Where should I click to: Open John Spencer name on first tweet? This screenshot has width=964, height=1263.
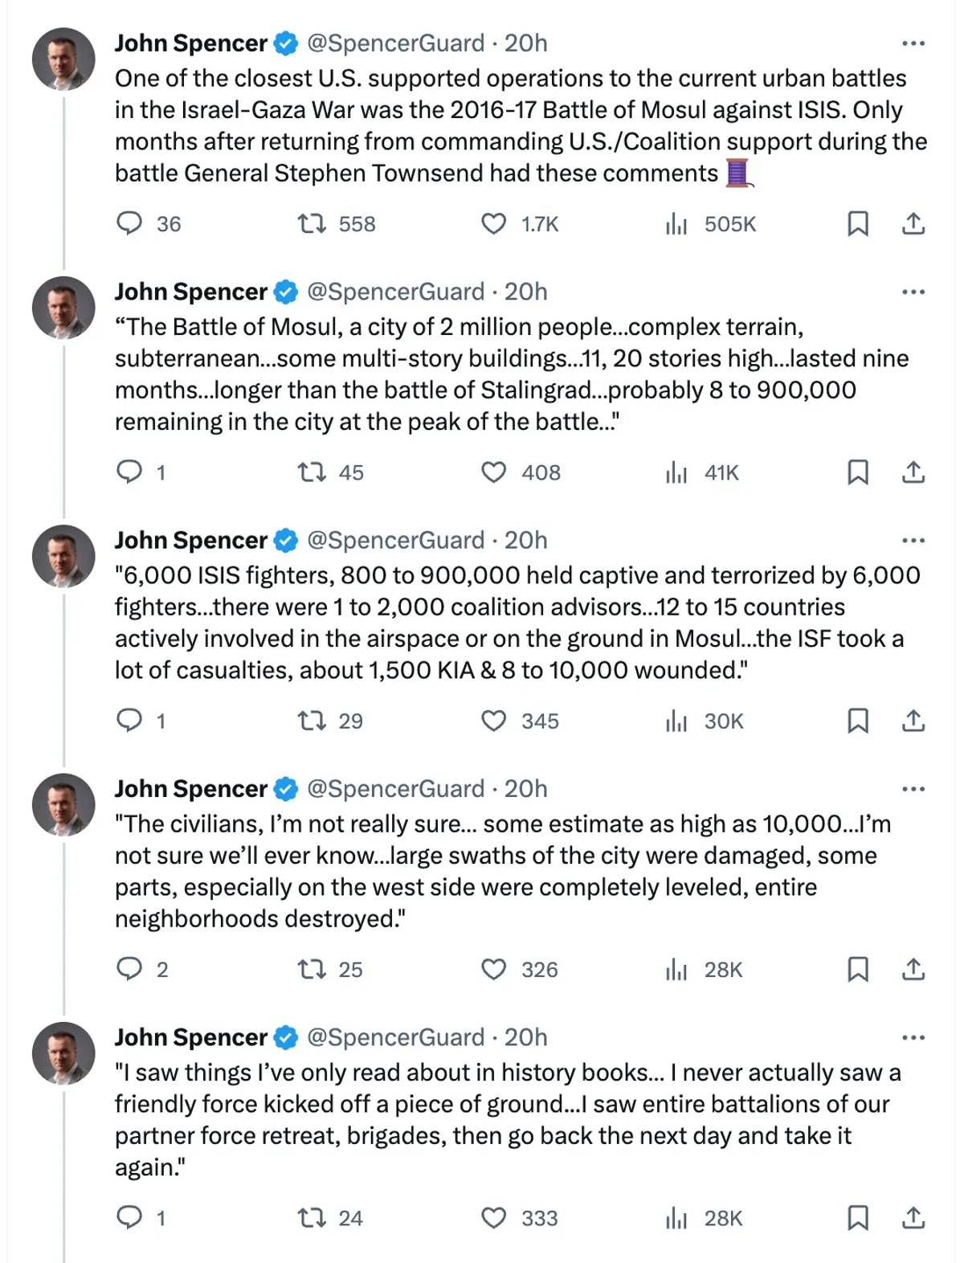click(x=190, y=43)
